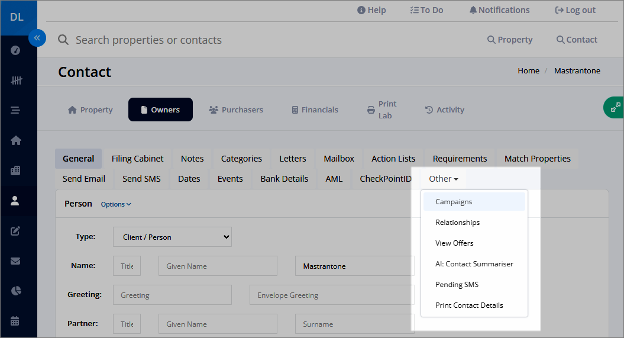Select Print Contact Details menu item

point(474,305)
